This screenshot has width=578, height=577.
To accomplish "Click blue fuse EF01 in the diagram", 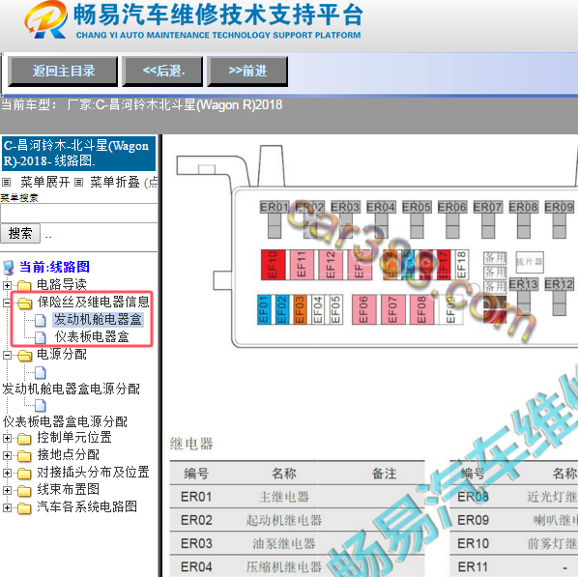I will tap(264, 309).
